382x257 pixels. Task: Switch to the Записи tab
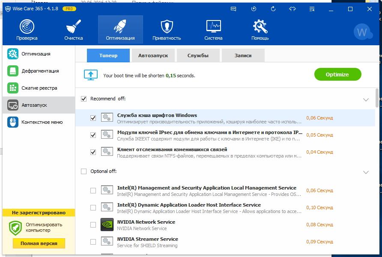coord(243,55)
